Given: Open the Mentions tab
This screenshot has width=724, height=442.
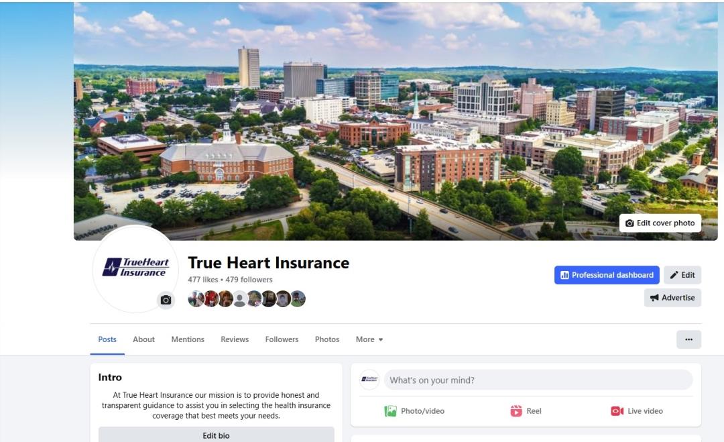Looking at the screenshot, I should click(188, 339).
